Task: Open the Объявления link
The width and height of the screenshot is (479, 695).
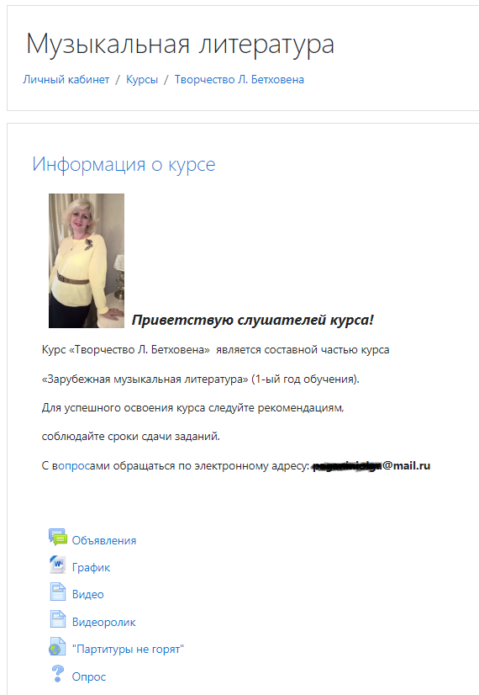Action: pyautogui.click(x=104, y=540)
